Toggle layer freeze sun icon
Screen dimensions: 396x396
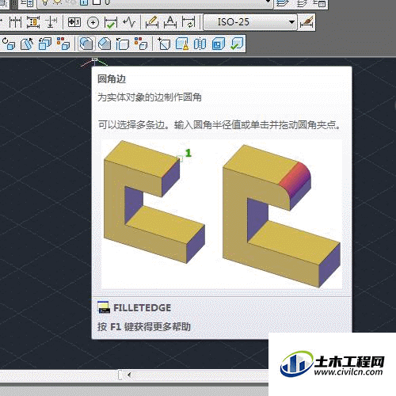[x=58, y=2]
